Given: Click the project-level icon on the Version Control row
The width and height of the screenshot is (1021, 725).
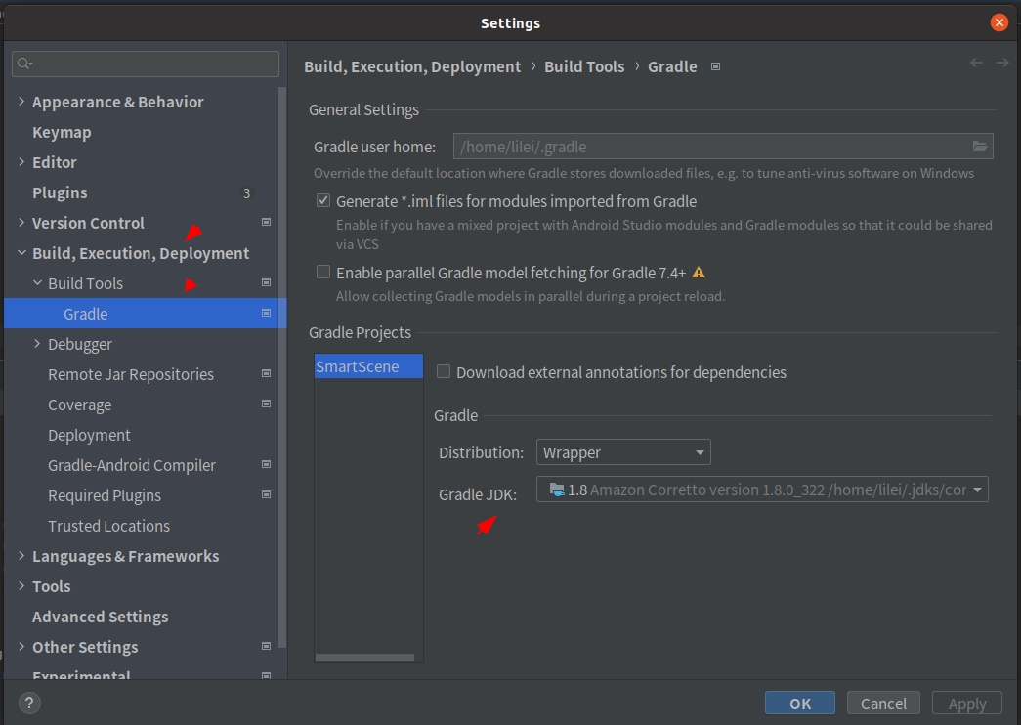Looking at the screenshot, I should coord(266,222).
